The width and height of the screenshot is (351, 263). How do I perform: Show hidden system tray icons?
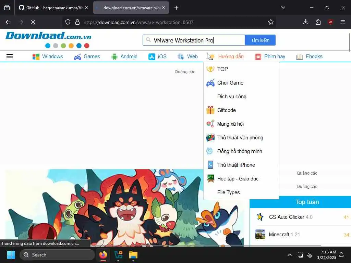289,255
